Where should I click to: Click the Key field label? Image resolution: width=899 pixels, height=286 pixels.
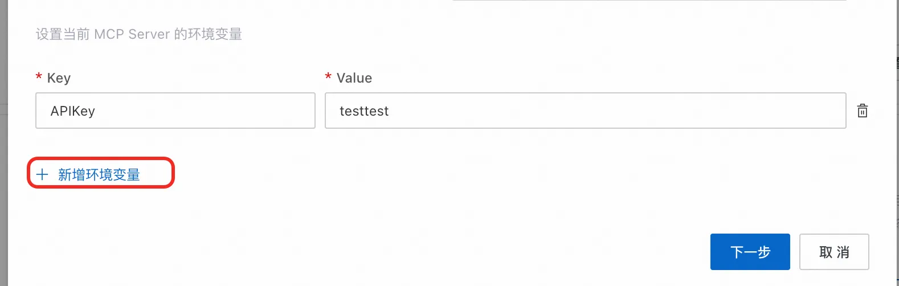pos(59,78)
